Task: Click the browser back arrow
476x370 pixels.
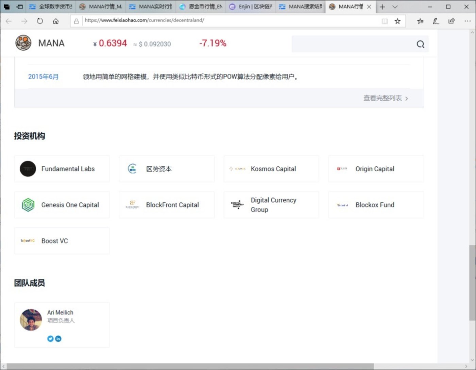Action: pos(9,21)
